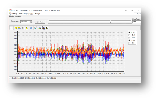158x100 pixels.
Task: Toggle the Ch#3 channel checkbox
Action: click(129, 38)
